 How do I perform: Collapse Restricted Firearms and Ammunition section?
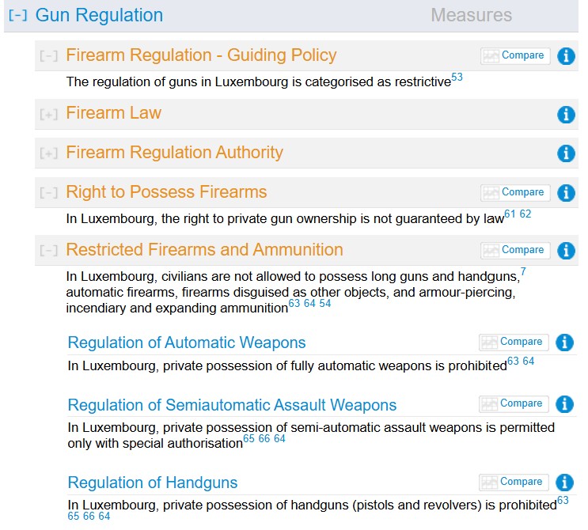click(x=49, y=251)
